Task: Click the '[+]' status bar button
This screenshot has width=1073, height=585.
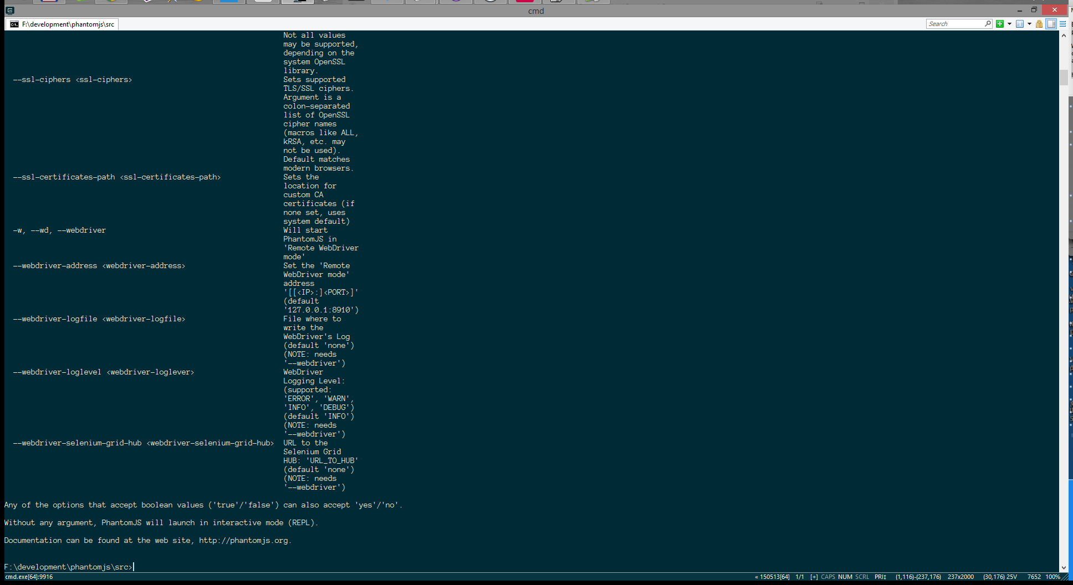Action: tap(814, 577)
